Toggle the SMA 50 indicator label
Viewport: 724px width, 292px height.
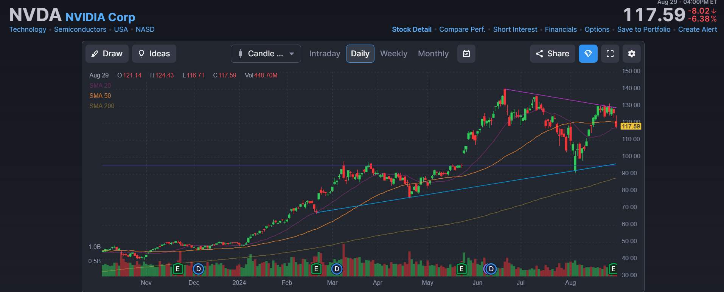click(100, 96)
